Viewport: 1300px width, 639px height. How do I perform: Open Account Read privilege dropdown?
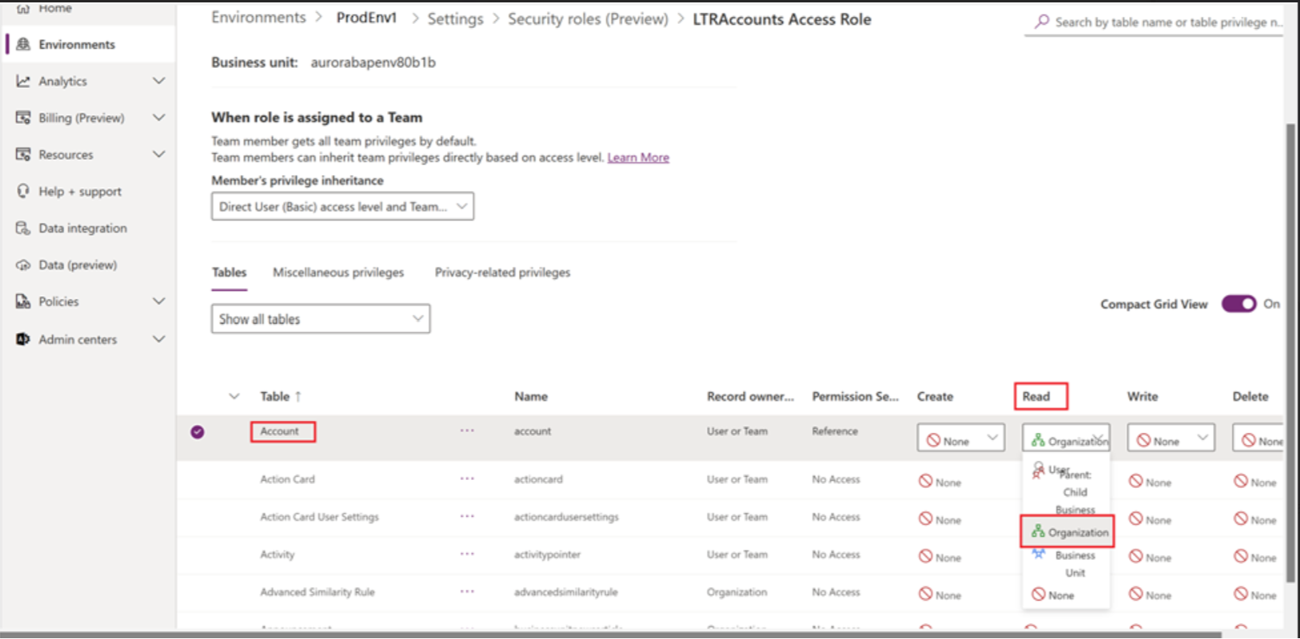(x=1066, y=439)
